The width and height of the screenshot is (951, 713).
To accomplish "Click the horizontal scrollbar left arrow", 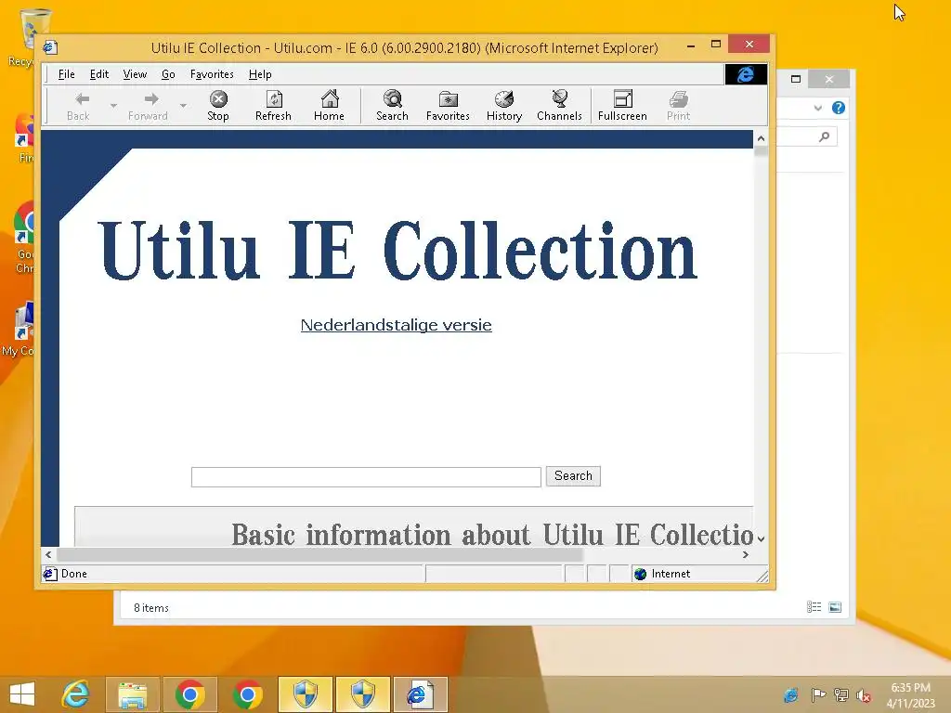I will pos(48,555).
